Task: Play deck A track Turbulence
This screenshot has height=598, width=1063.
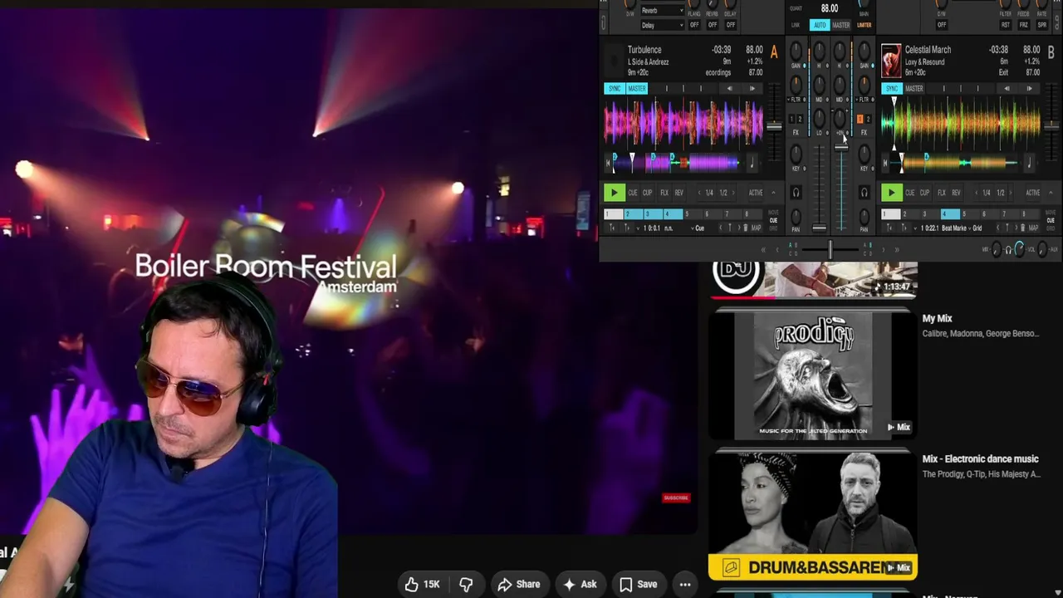Action: pyautogui.click(x=614, y=193)
